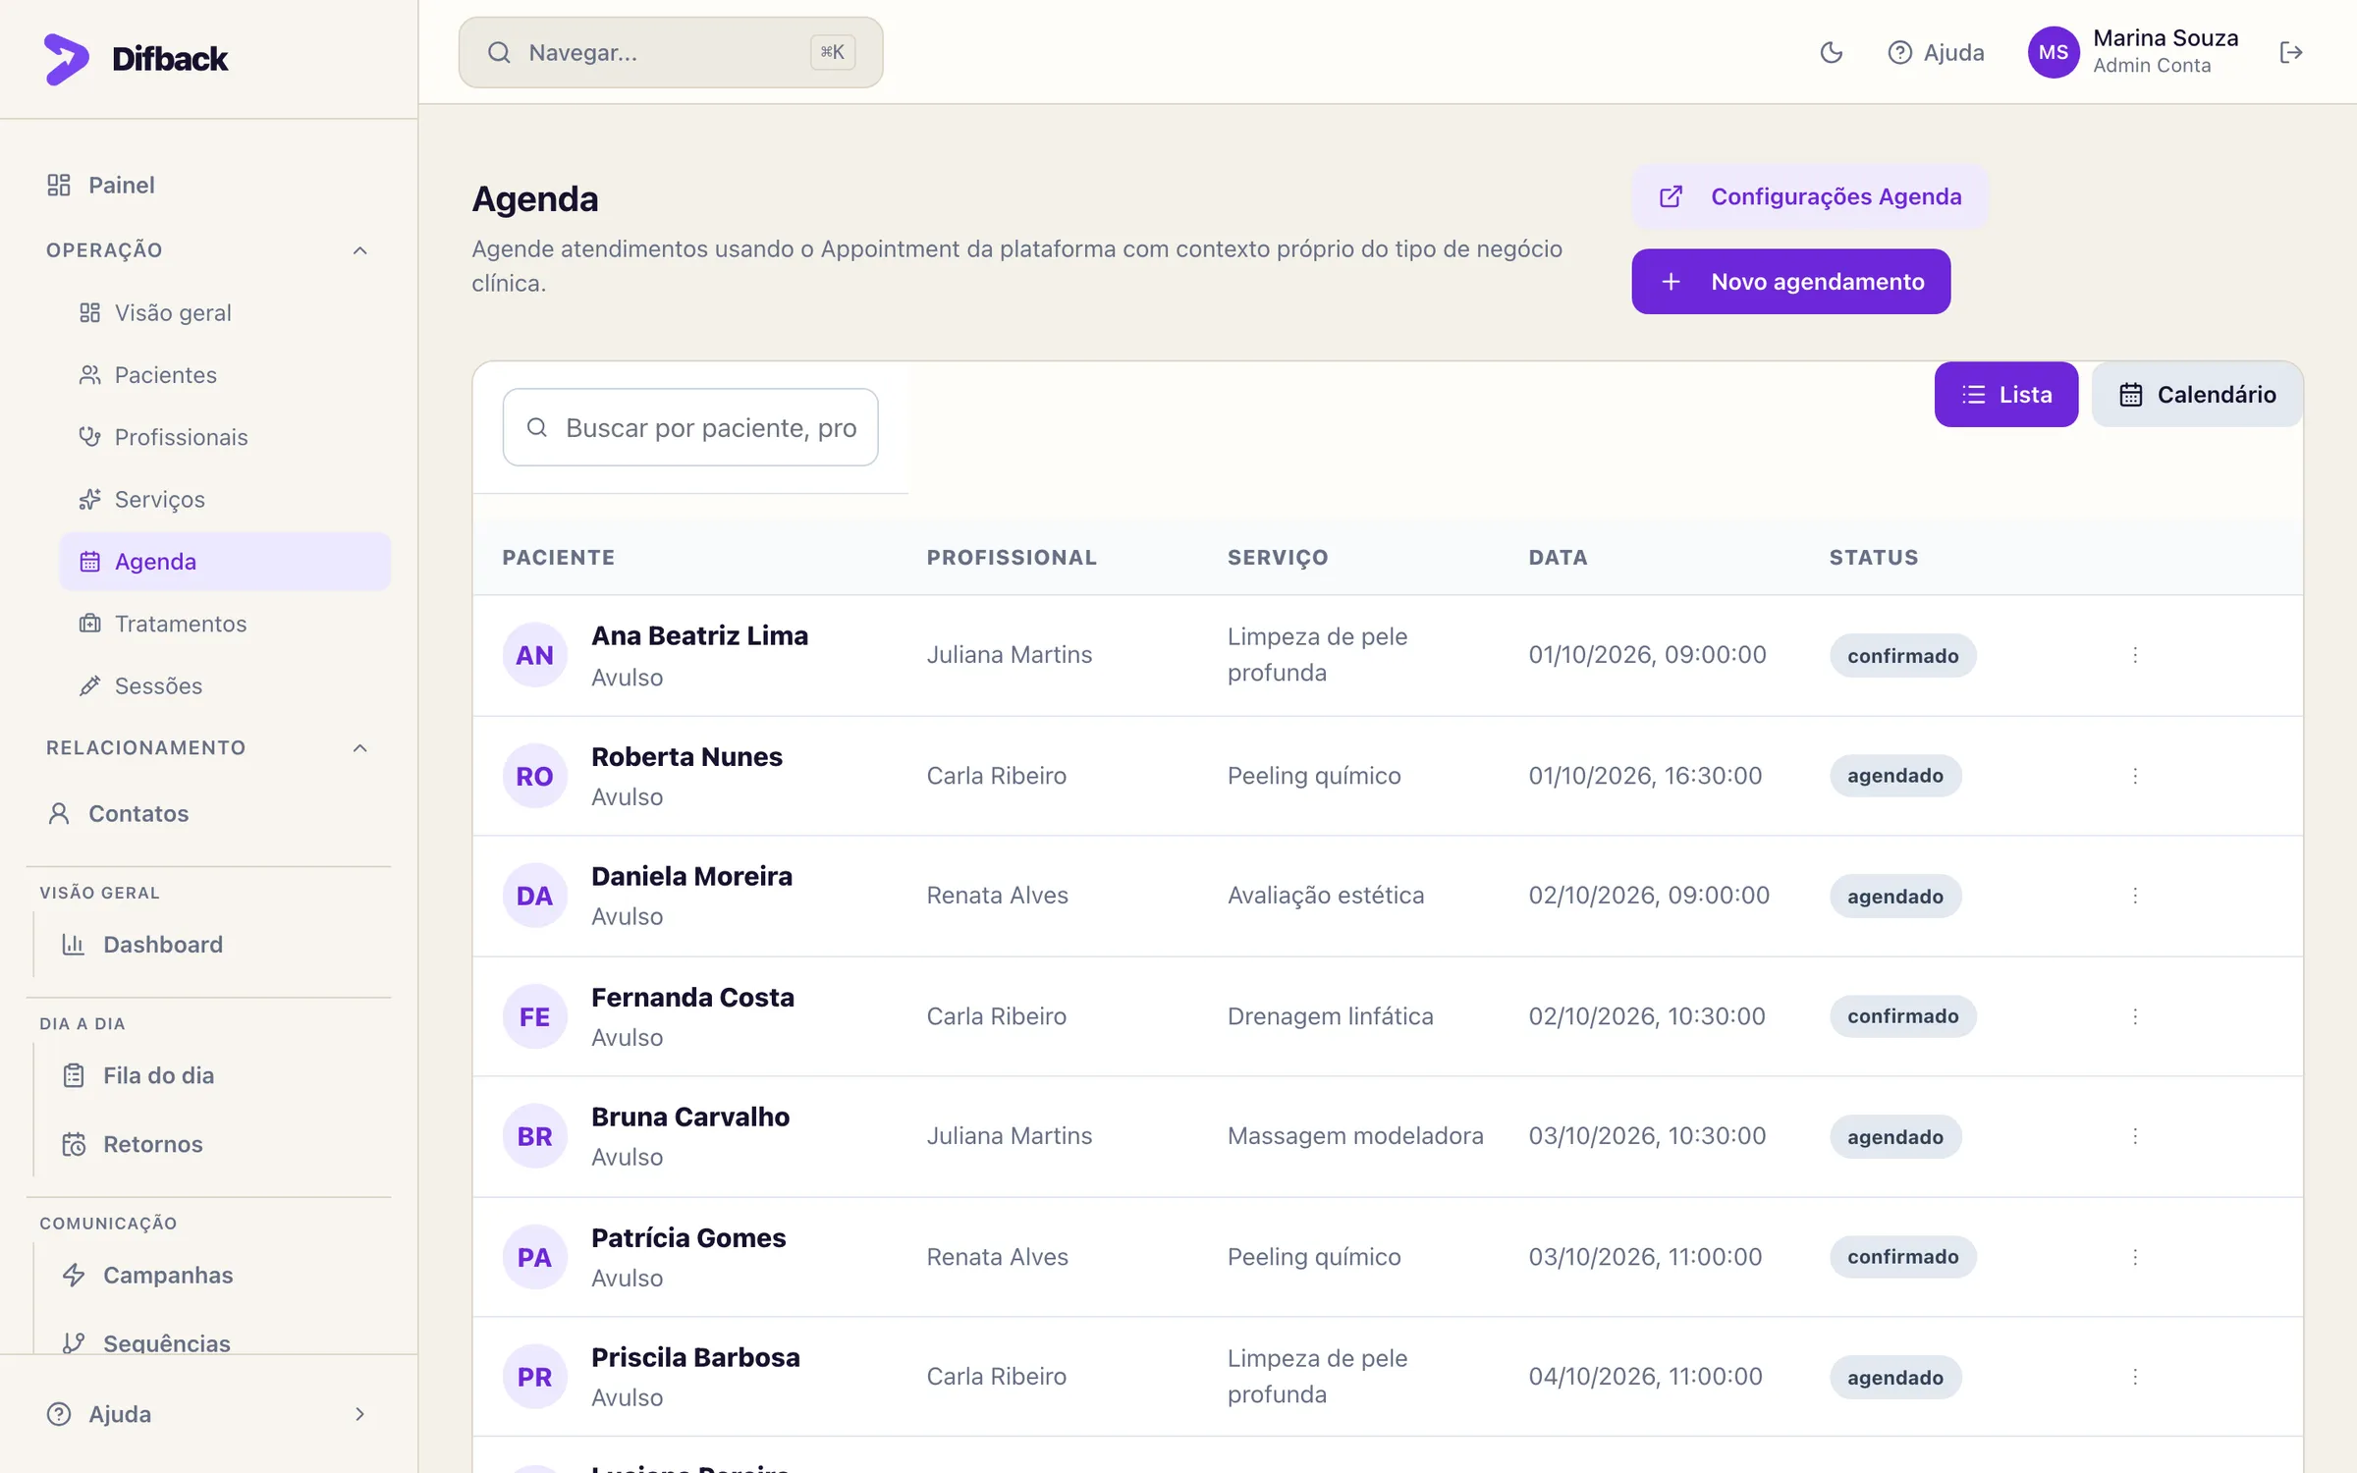Open the MS user avatar
2357x1473 pixels.
click(2053, 53)
